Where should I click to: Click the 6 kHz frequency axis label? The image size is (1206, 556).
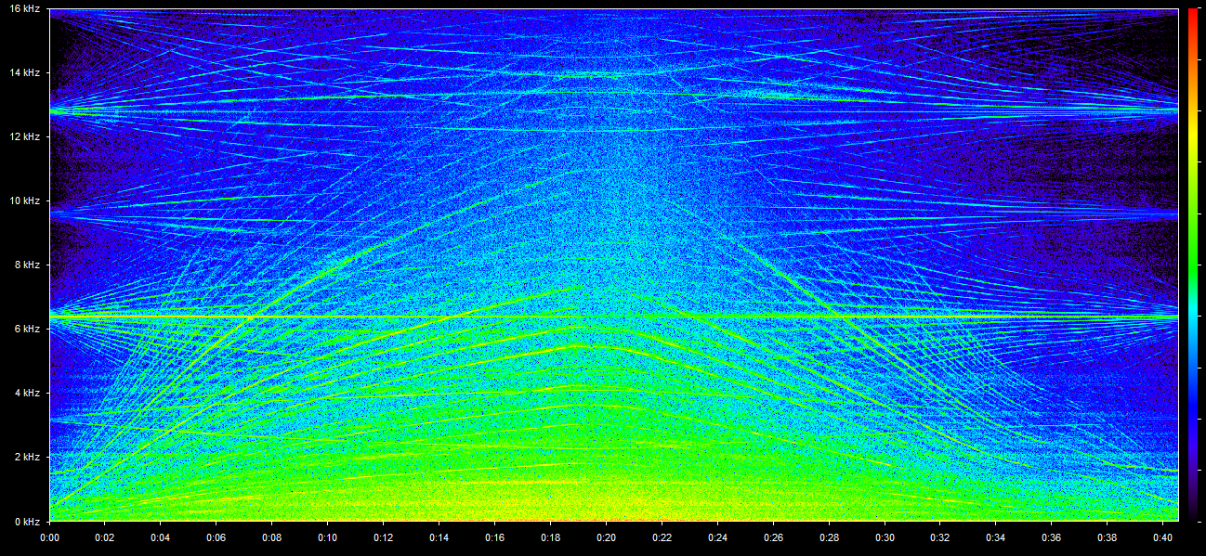pyautogui.click(x=27, y=329)
